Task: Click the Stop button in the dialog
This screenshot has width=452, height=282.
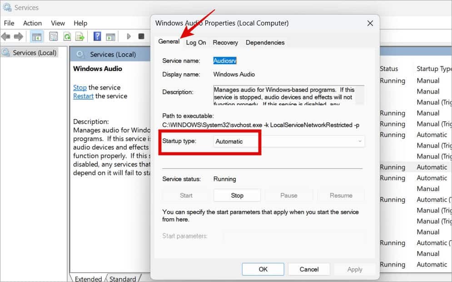Action: (237, 196)
